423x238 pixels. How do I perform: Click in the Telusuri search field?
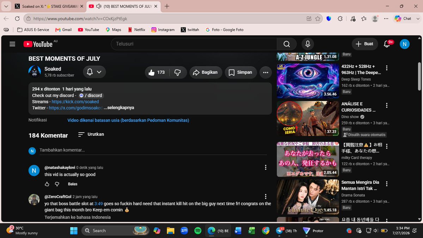coord(194,44)
